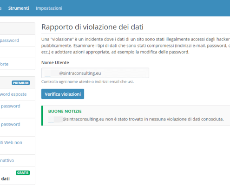Click the 'Rapporto di violazione dei dati' heading
The height and width of the screenshot is (186, 230).
pyautogui.click(x=92, y=27)
